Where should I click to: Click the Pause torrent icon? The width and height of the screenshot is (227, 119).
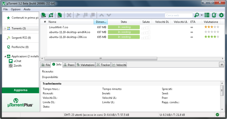click(85, 15)
